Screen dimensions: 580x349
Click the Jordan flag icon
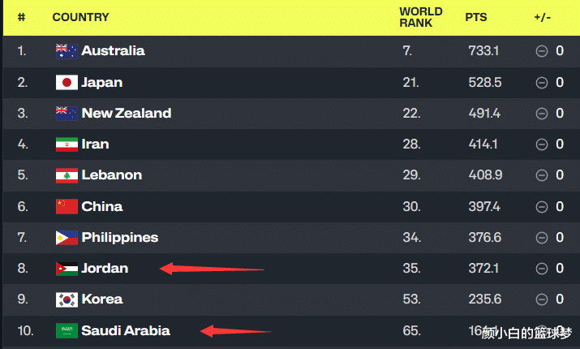67,269
